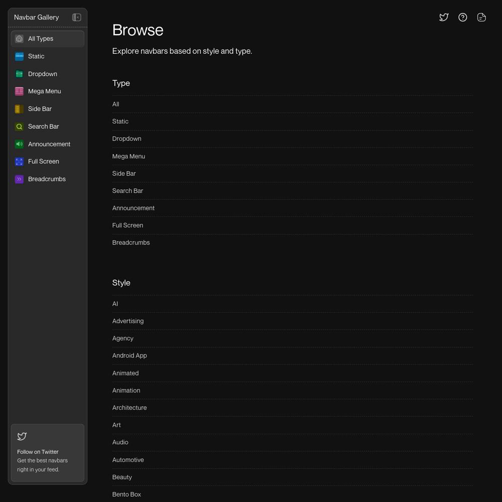Click the All Types home icon in sidebar

(x=19, y=39)
